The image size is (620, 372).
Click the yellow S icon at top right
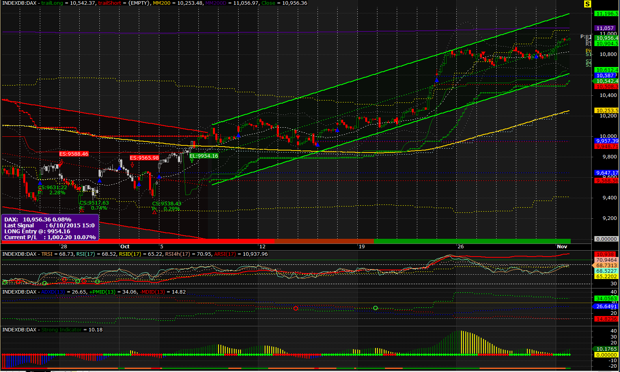pyautogui.click(x=588, y=4)
